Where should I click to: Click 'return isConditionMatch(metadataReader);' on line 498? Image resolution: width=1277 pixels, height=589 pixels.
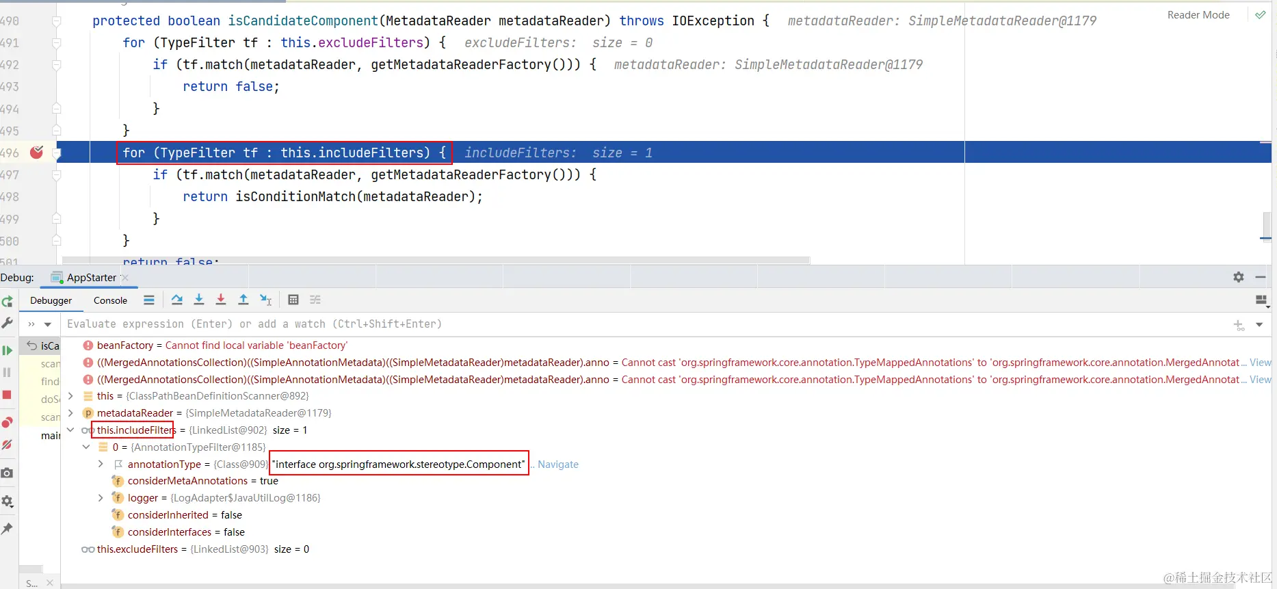click(x=332, y=197)
